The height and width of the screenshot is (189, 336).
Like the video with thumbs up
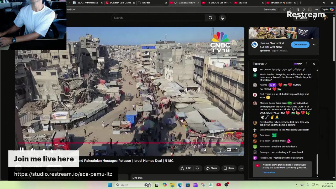(x=185, y=168)
